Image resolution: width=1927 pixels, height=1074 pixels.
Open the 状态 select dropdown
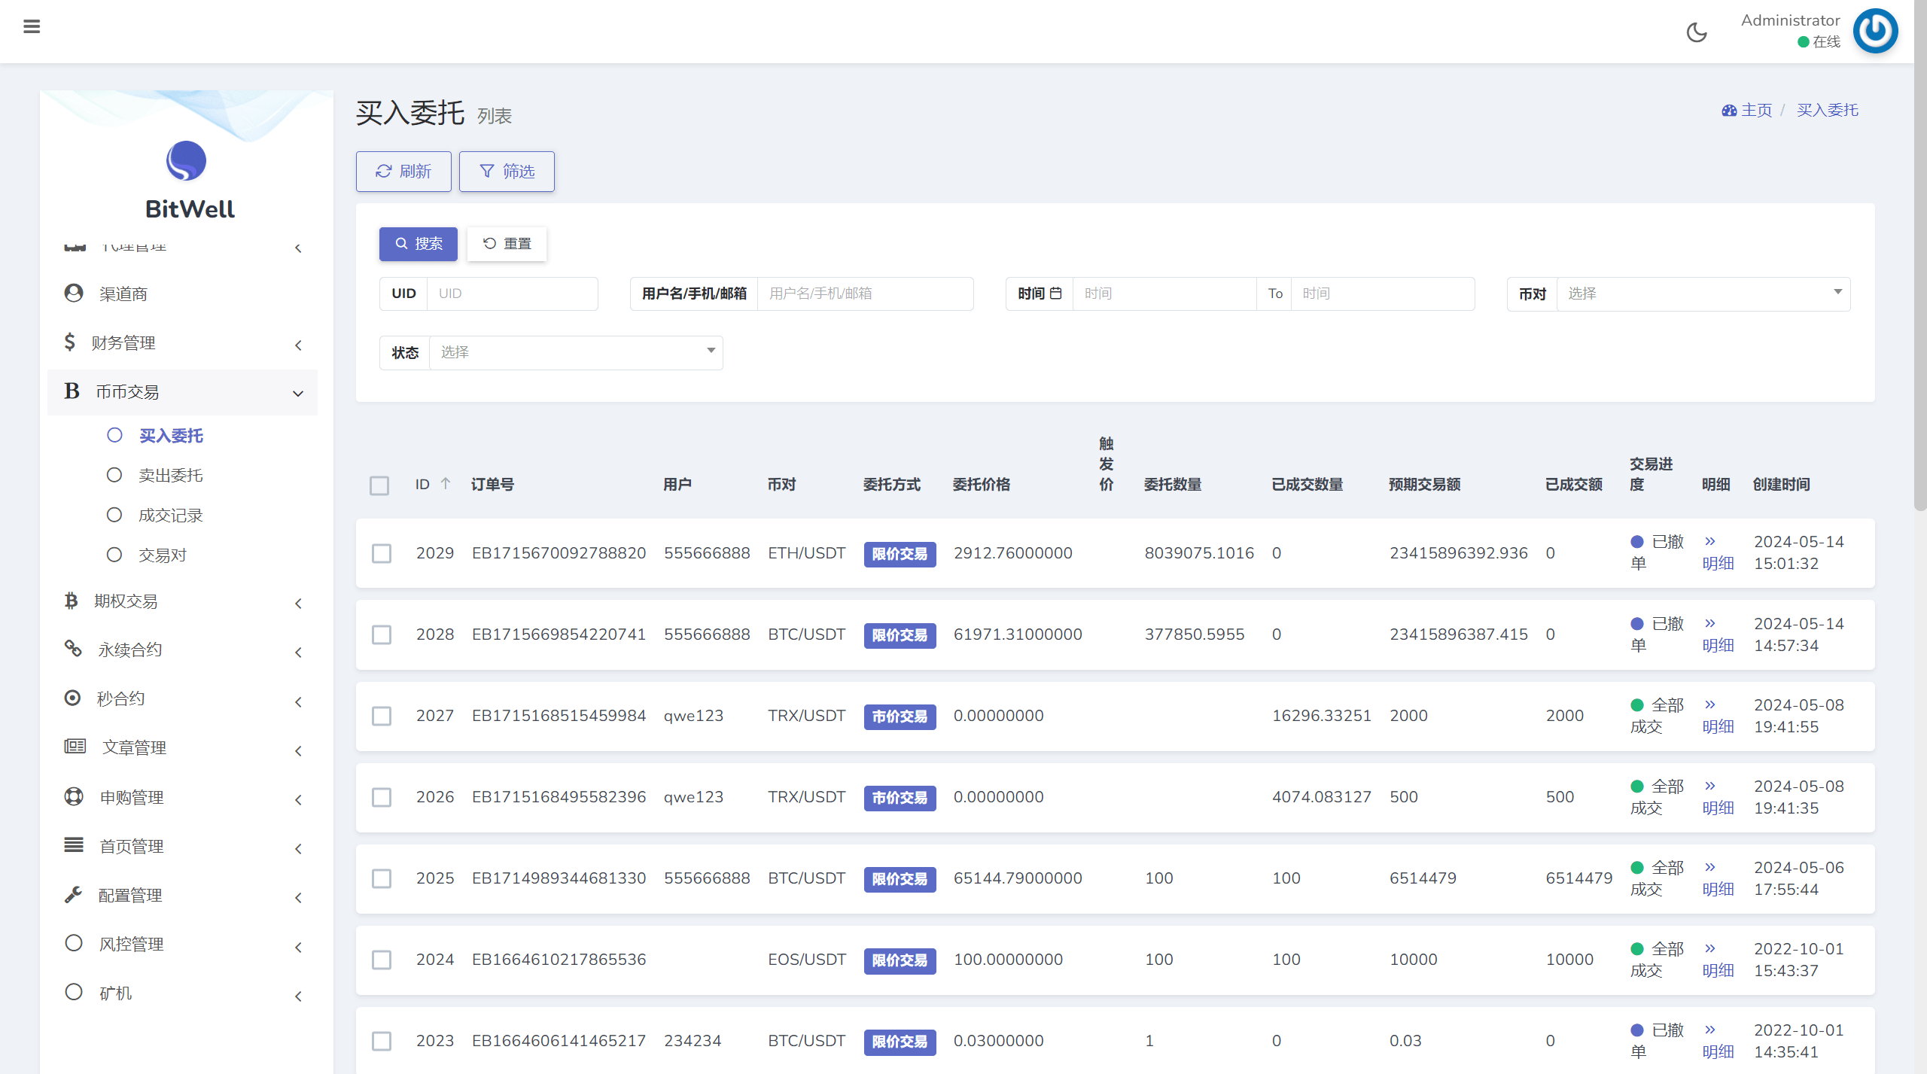576,352
